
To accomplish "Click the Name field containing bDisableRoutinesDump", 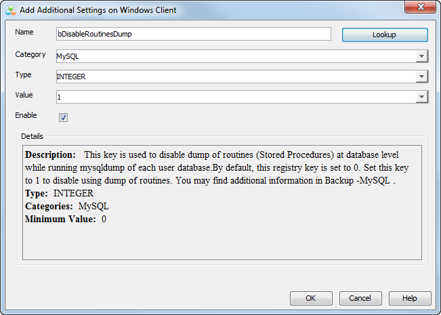I will click(x=193, y=34).
